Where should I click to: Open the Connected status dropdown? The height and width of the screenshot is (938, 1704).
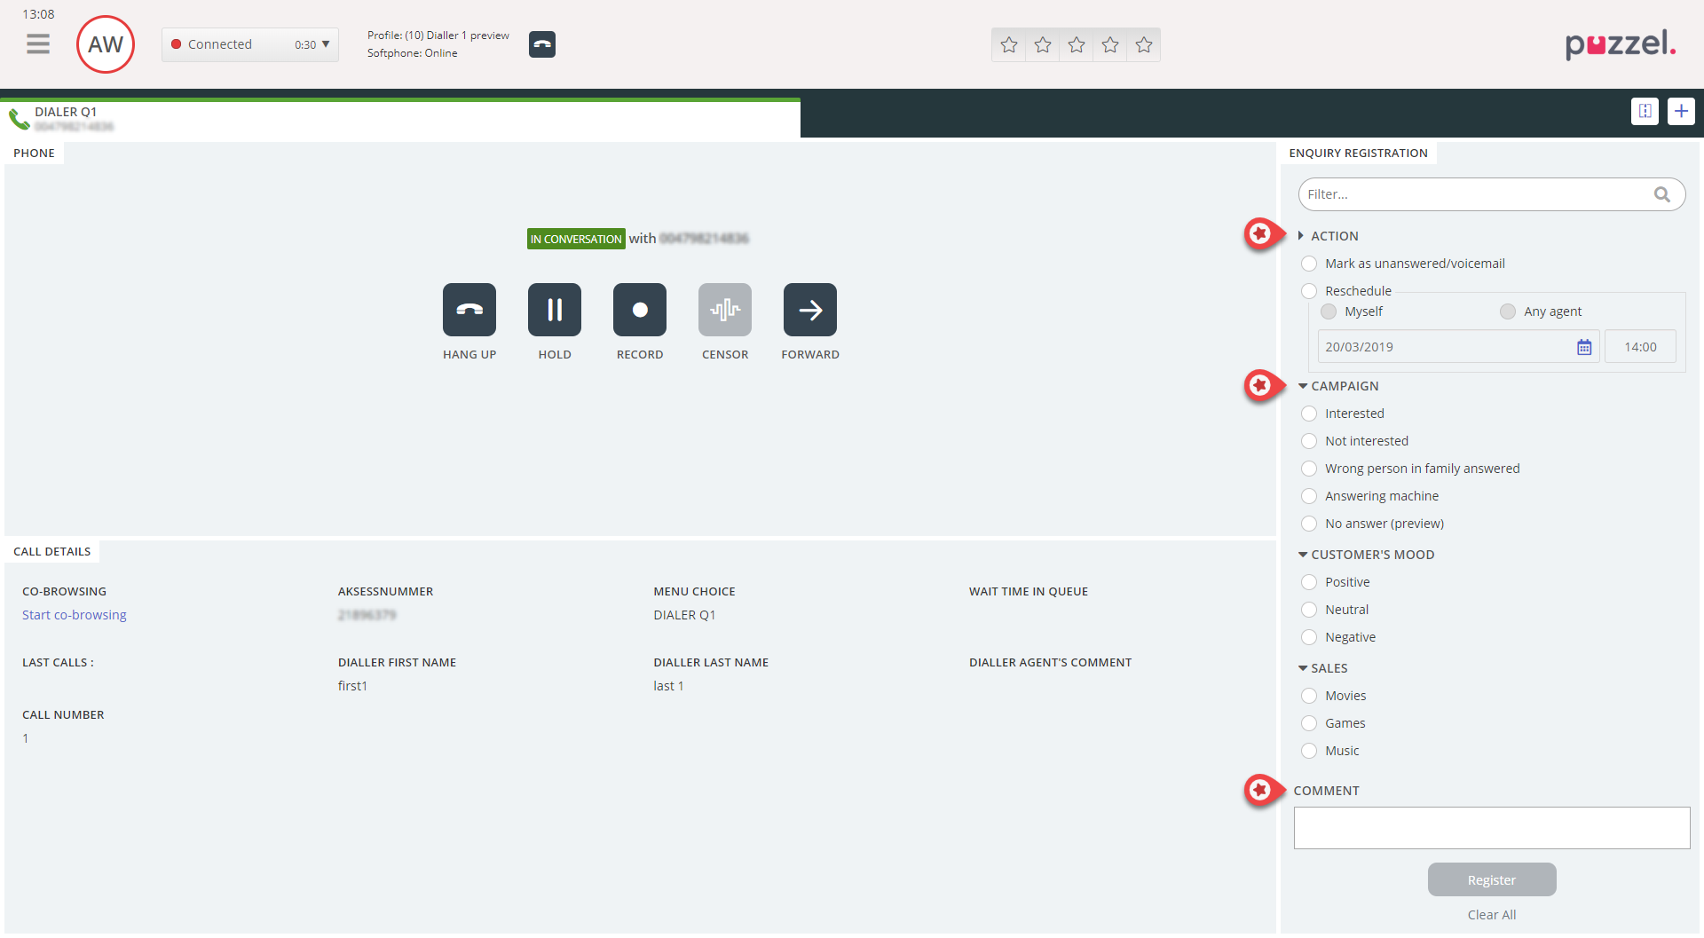(x=250, y=44)
